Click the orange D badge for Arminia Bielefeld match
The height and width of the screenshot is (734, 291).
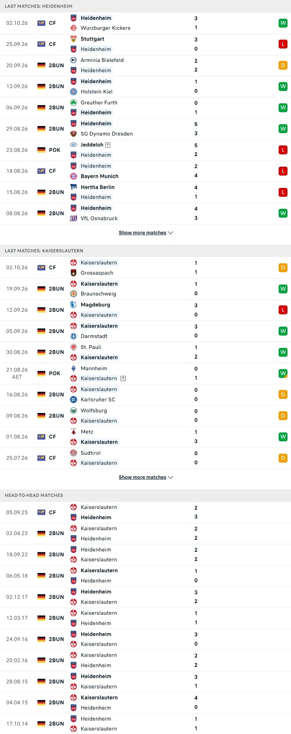coord(283,65)
